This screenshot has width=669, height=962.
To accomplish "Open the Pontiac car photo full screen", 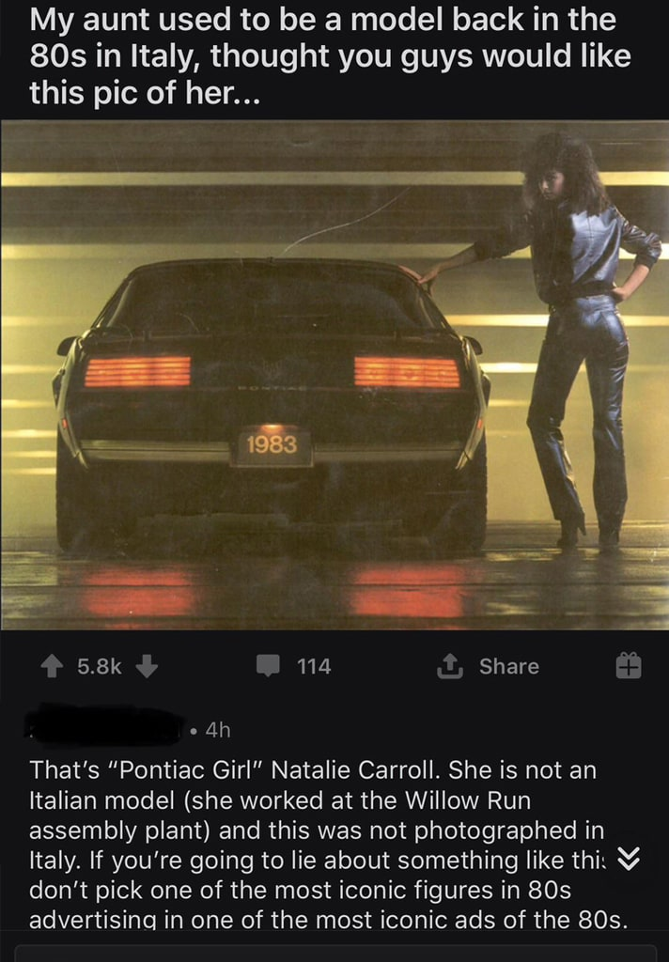I will click(334, 376).
